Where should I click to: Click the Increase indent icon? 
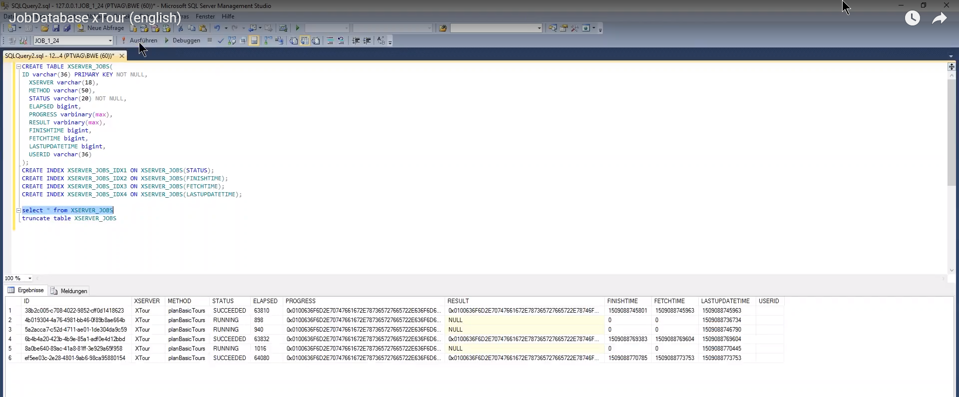367,40
